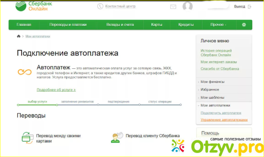Click Подключить автоплатеж link
264x157 pixels.
coord(221,113)
